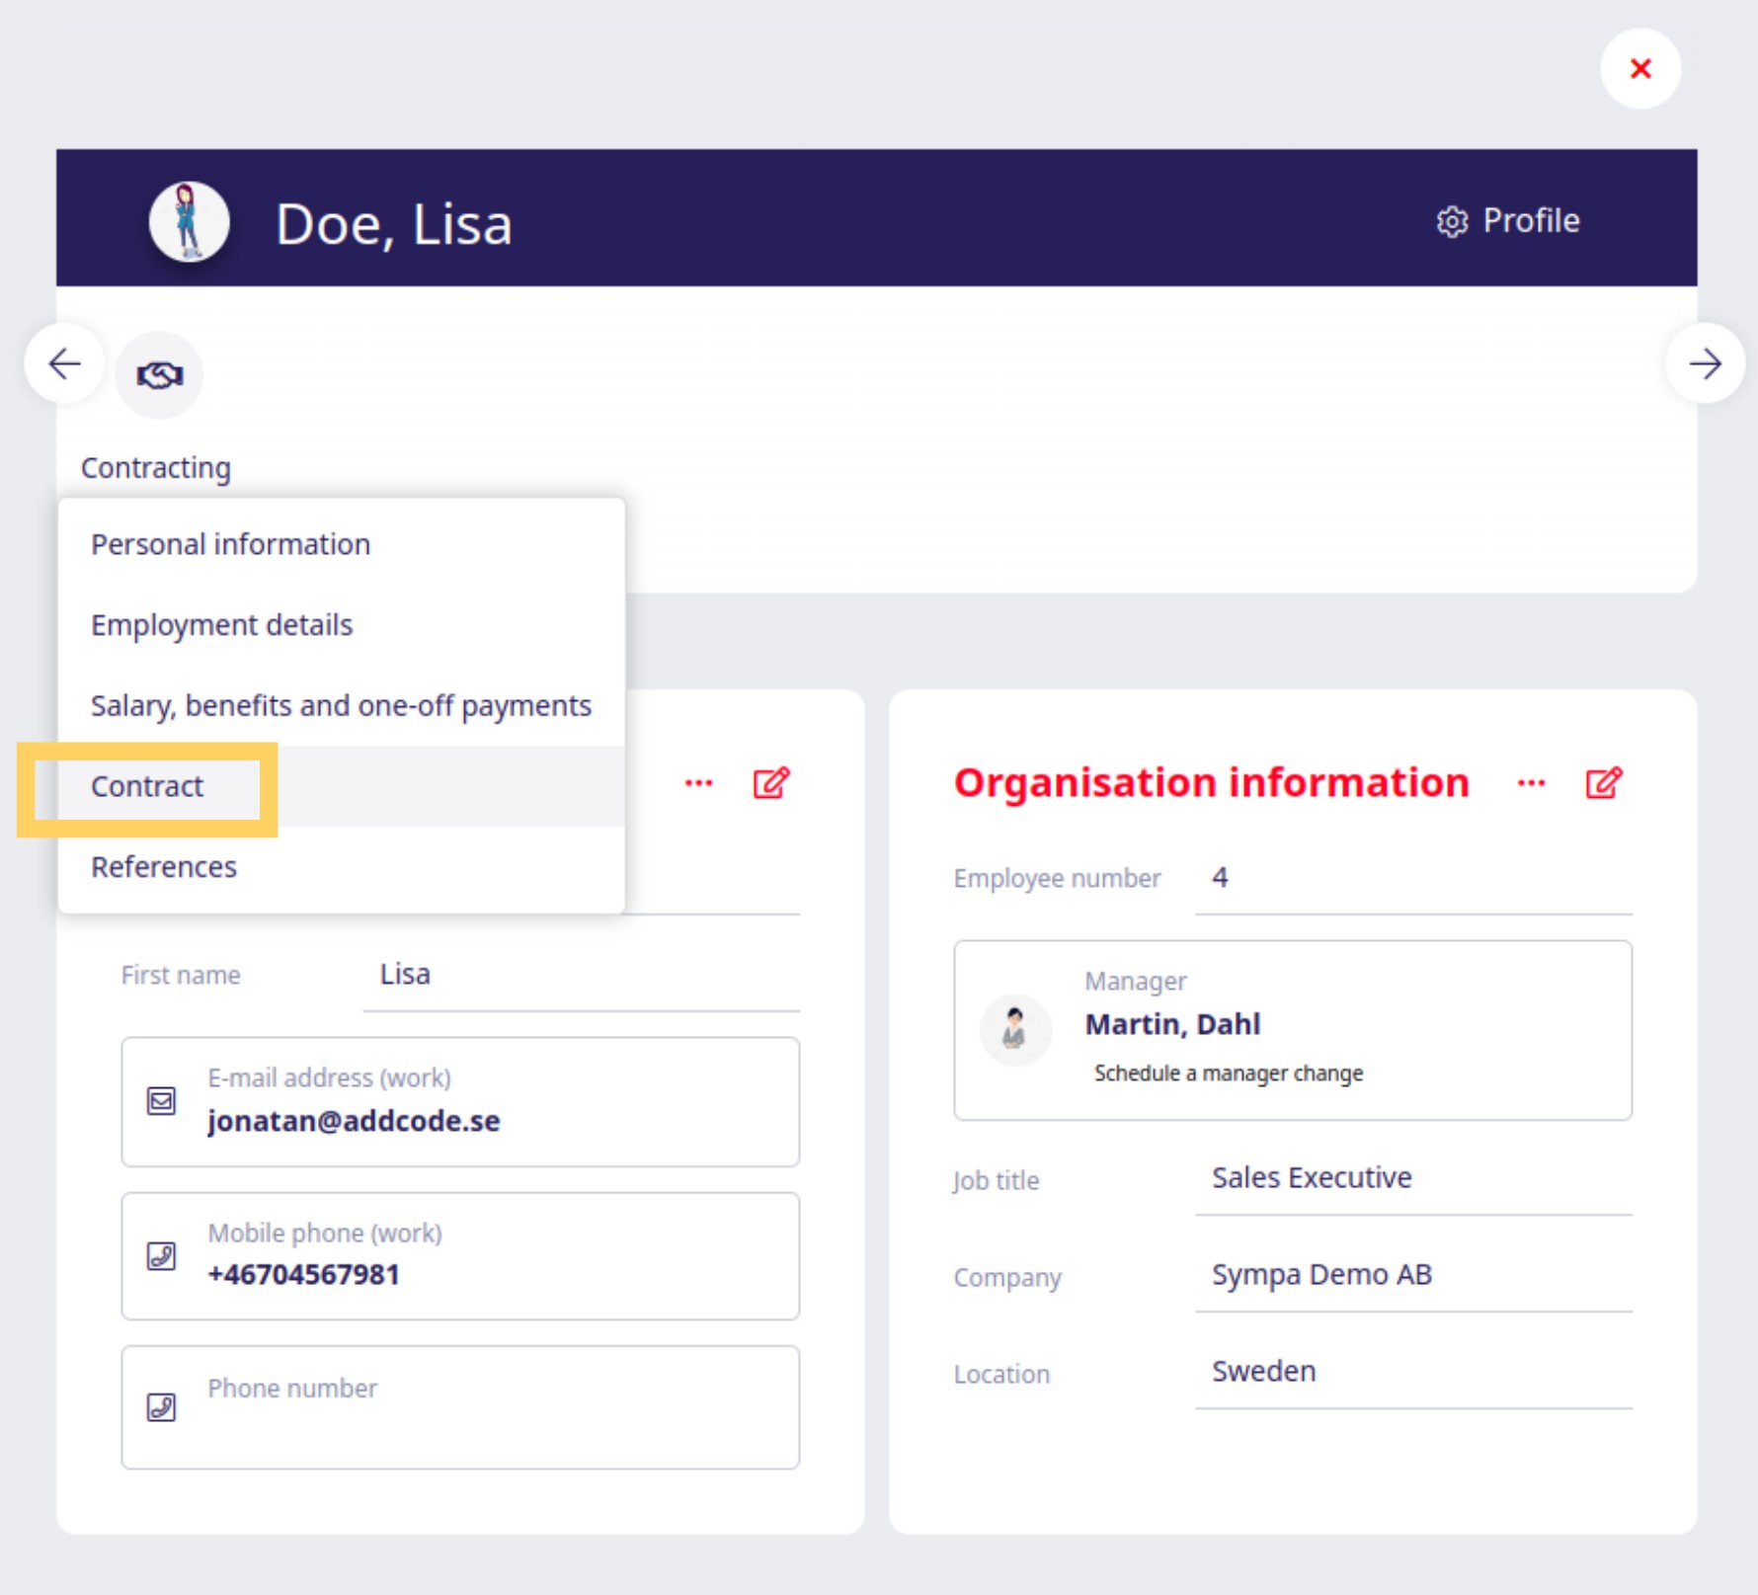Open more options for personal card
The width and height of the screenshot is (1758, 1595).
pyautogui.click(x=698, y=783)
